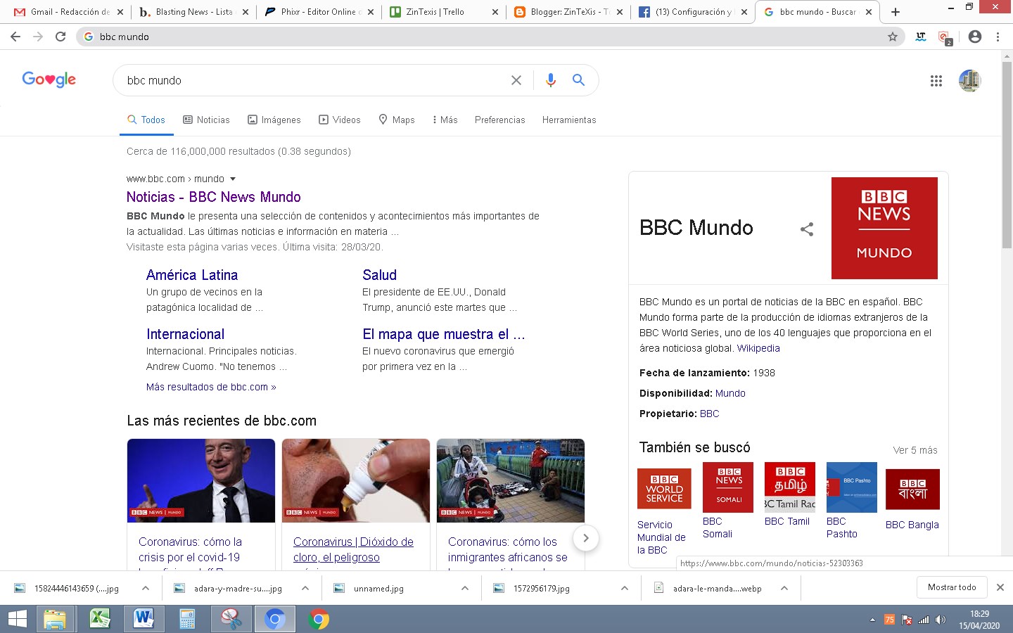Open Coronavirus Dióxido de cloro article
This screenshot has height=633, width=1013.
coord(353,549)
